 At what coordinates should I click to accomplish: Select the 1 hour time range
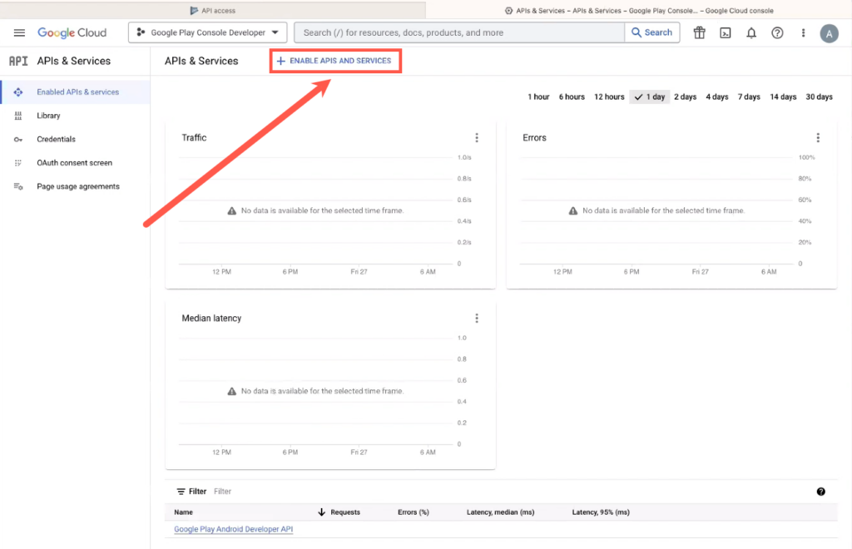(538, 96)
